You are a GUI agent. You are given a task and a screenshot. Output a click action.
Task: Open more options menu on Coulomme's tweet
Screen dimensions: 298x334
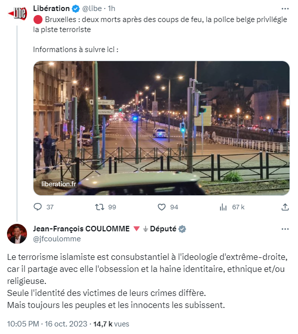[285, 229]
